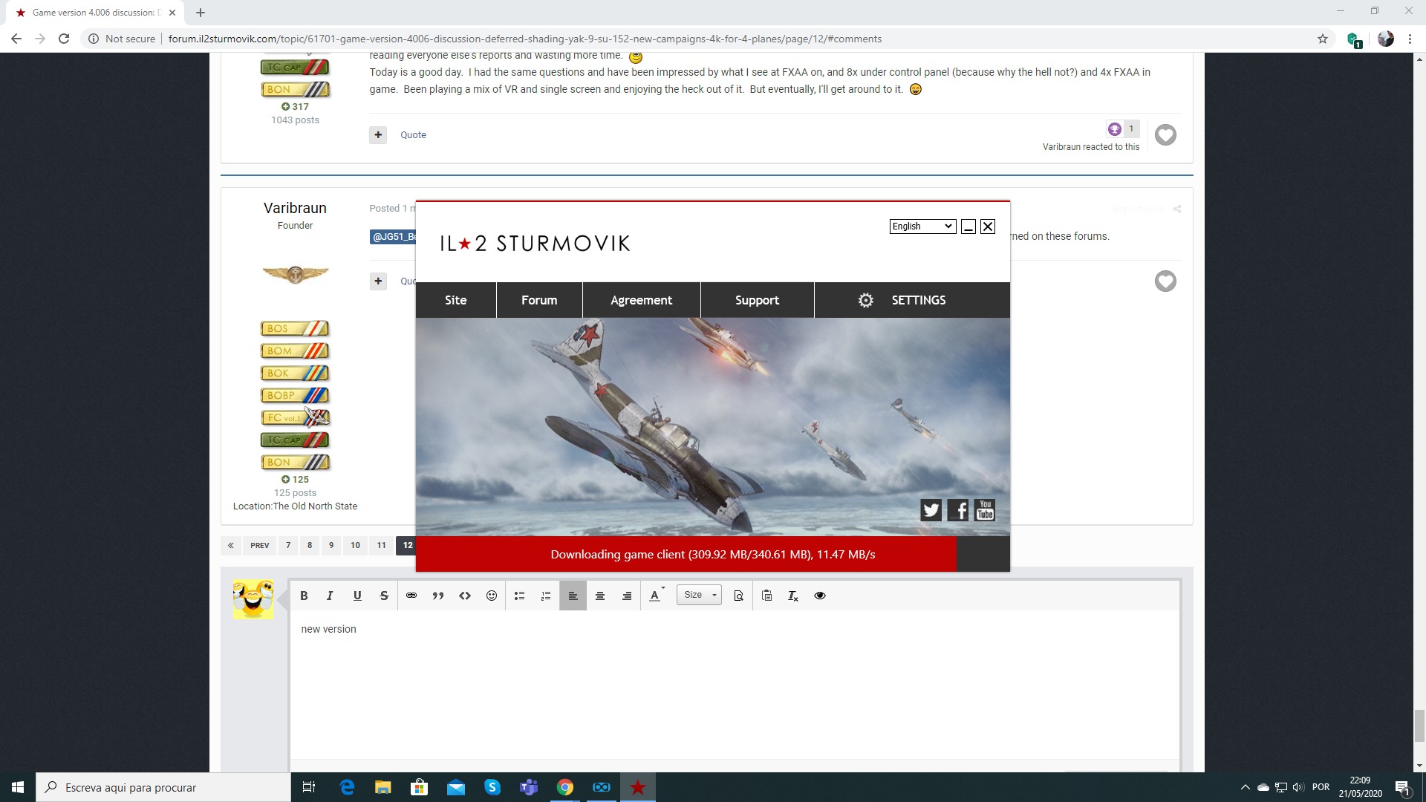
Task: Remove formatting from text
Action: coord(793,596)
